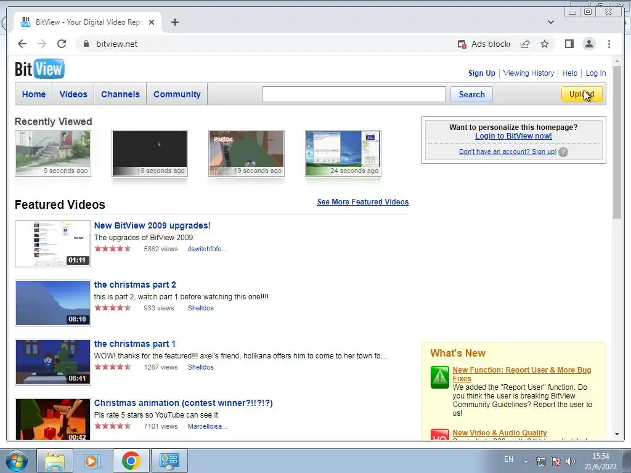Viewport: 631px width, 473px height.
Task: Open the Home navigation tab
Action: [x=34, y=94]
